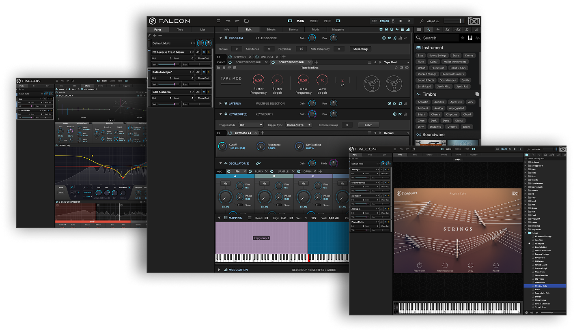Click the Latch button in the keygroup settings

click(x=368, y=125)
